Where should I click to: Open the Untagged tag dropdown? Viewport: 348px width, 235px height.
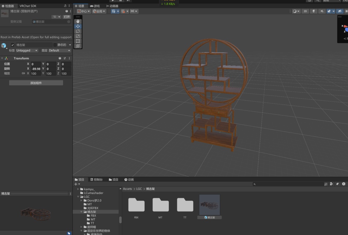[x=28, y=51]
